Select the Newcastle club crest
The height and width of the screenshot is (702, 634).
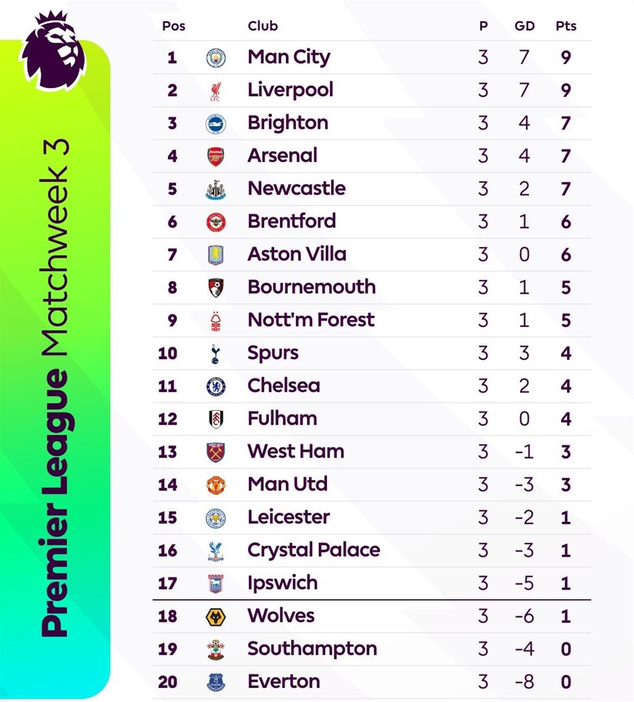[216, 189]
